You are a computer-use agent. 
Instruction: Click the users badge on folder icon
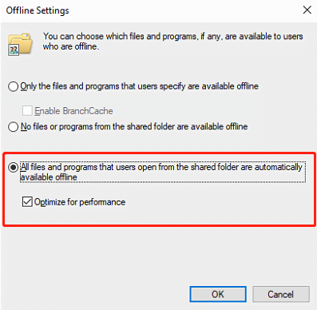(x=14, y=50)
